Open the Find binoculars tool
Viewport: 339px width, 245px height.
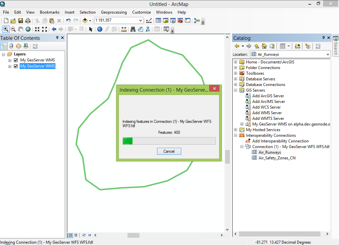coord(133,29)
